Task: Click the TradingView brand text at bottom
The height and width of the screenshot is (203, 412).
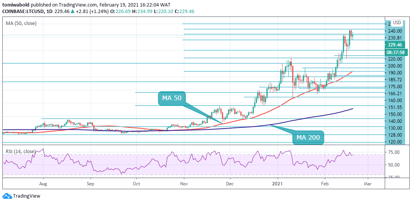Action: (x=26, y=196)
